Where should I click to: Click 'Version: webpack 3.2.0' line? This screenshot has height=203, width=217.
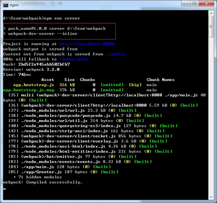[x=31, y=69]
